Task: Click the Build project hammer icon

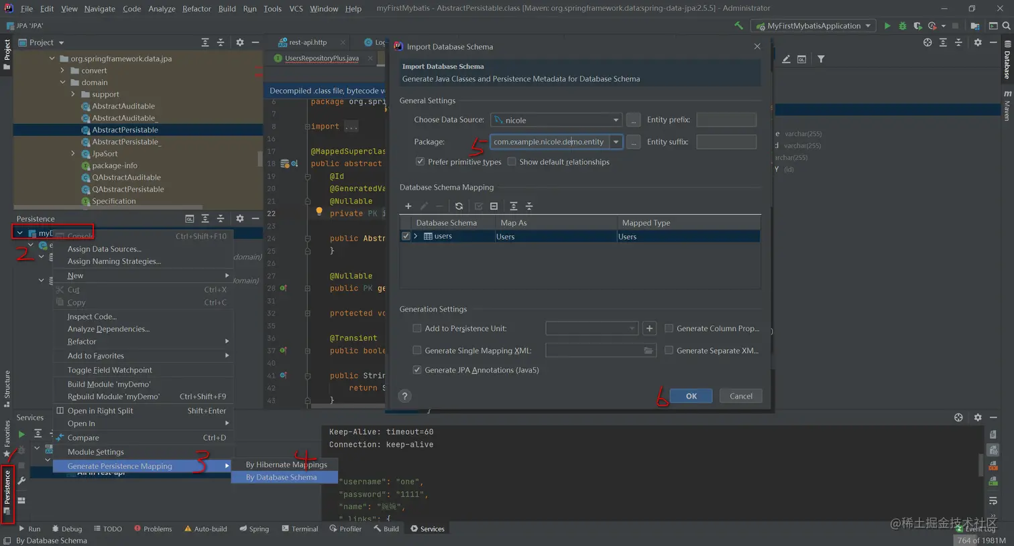Action: coord(738,26)
